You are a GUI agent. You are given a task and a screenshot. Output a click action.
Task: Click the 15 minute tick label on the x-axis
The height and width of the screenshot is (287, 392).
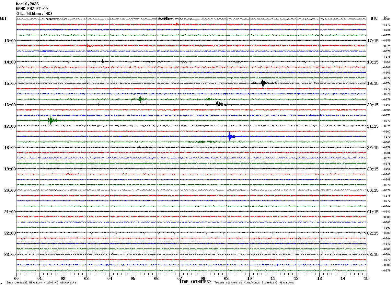tap(366, 278)
